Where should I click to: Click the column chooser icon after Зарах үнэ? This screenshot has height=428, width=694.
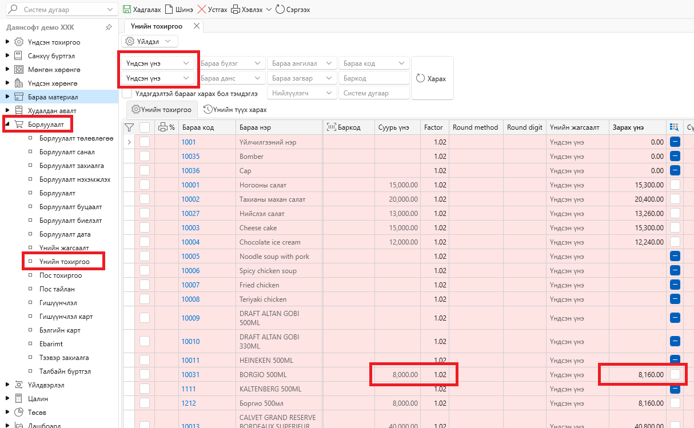click(x=675, y=127)
